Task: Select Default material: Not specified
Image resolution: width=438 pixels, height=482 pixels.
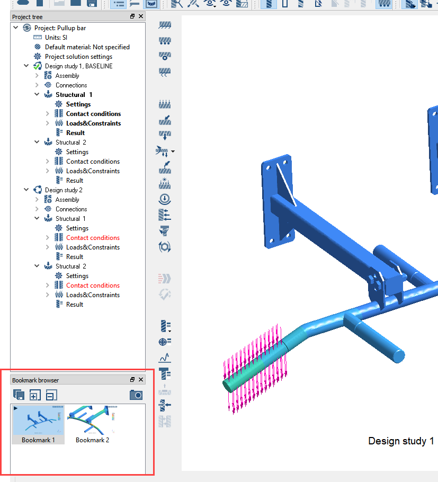Action: pos(87,47)
